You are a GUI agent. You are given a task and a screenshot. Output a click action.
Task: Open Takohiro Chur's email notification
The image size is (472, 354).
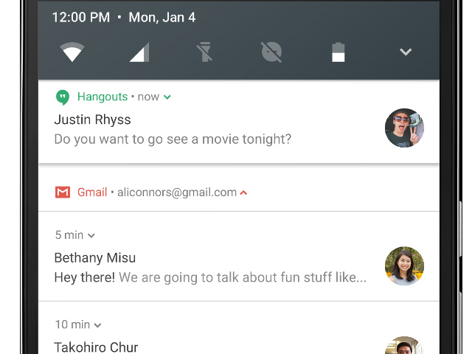coord(239,327)
